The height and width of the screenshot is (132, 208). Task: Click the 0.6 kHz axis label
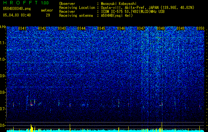(3, 125)
